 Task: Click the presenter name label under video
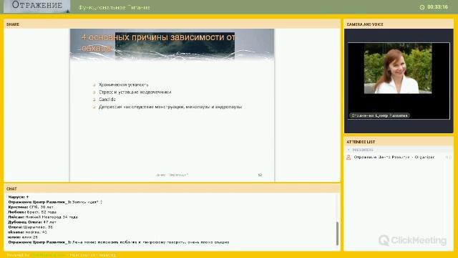(x=379, y=115)
